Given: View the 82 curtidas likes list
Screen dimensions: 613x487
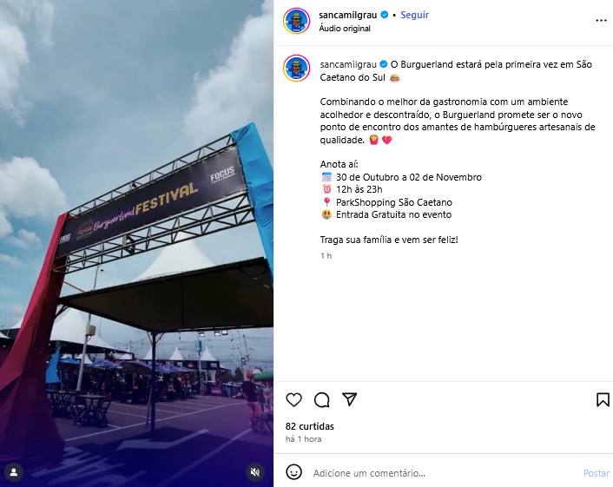Looking at the screenshot, I should pyautogui.click(x=310, y=426).
